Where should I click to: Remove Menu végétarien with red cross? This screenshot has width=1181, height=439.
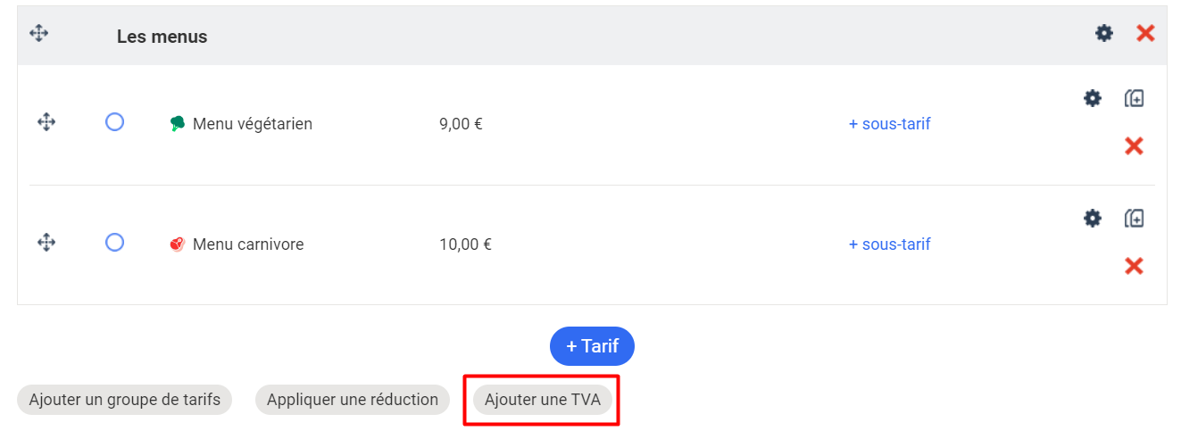(1134, 146)
